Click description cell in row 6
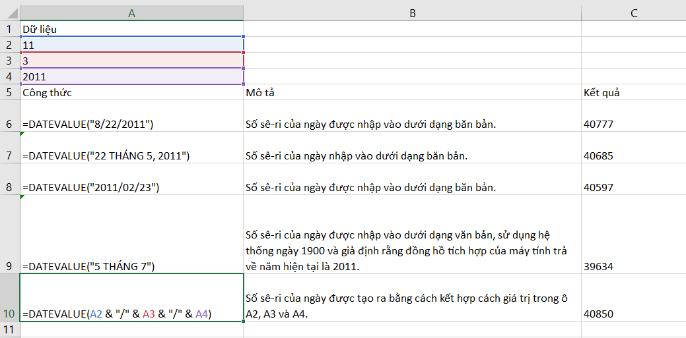Viewport: 686px width, 338px height. tap(412, 116)
